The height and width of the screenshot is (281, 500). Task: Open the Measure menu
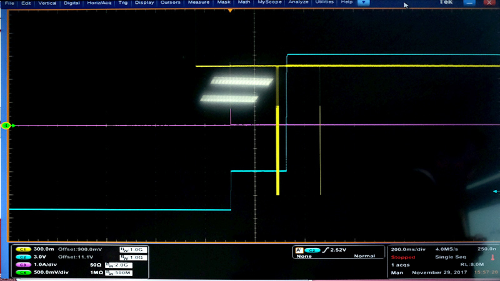coord(198,2)
